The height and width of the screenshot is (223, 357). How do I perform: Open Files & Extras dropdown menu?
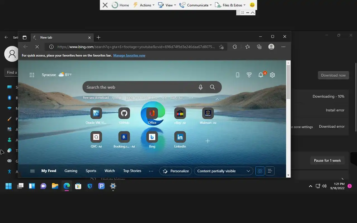(230, 5)
